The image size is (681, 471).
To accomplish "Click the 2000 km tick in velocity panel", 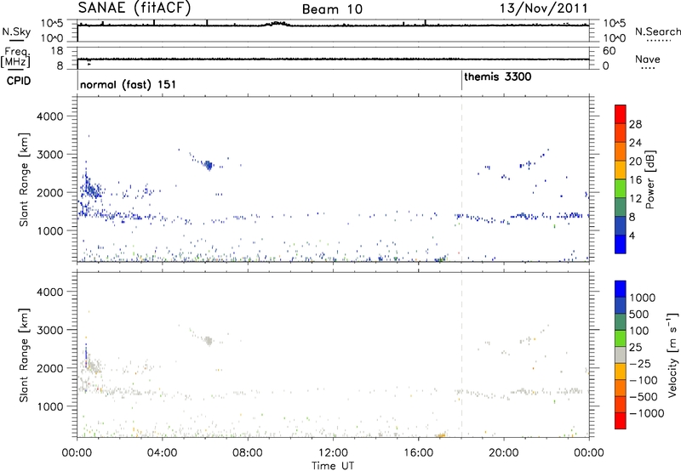I will [50, 368].
